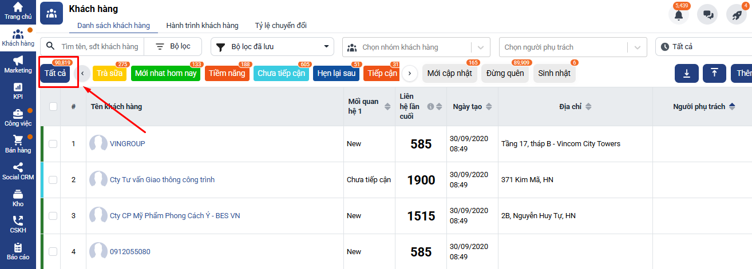Toggle select-all checkbox in table header
Image resolution: width=752 pixels, height=269 pixels.
pos(53,106)
